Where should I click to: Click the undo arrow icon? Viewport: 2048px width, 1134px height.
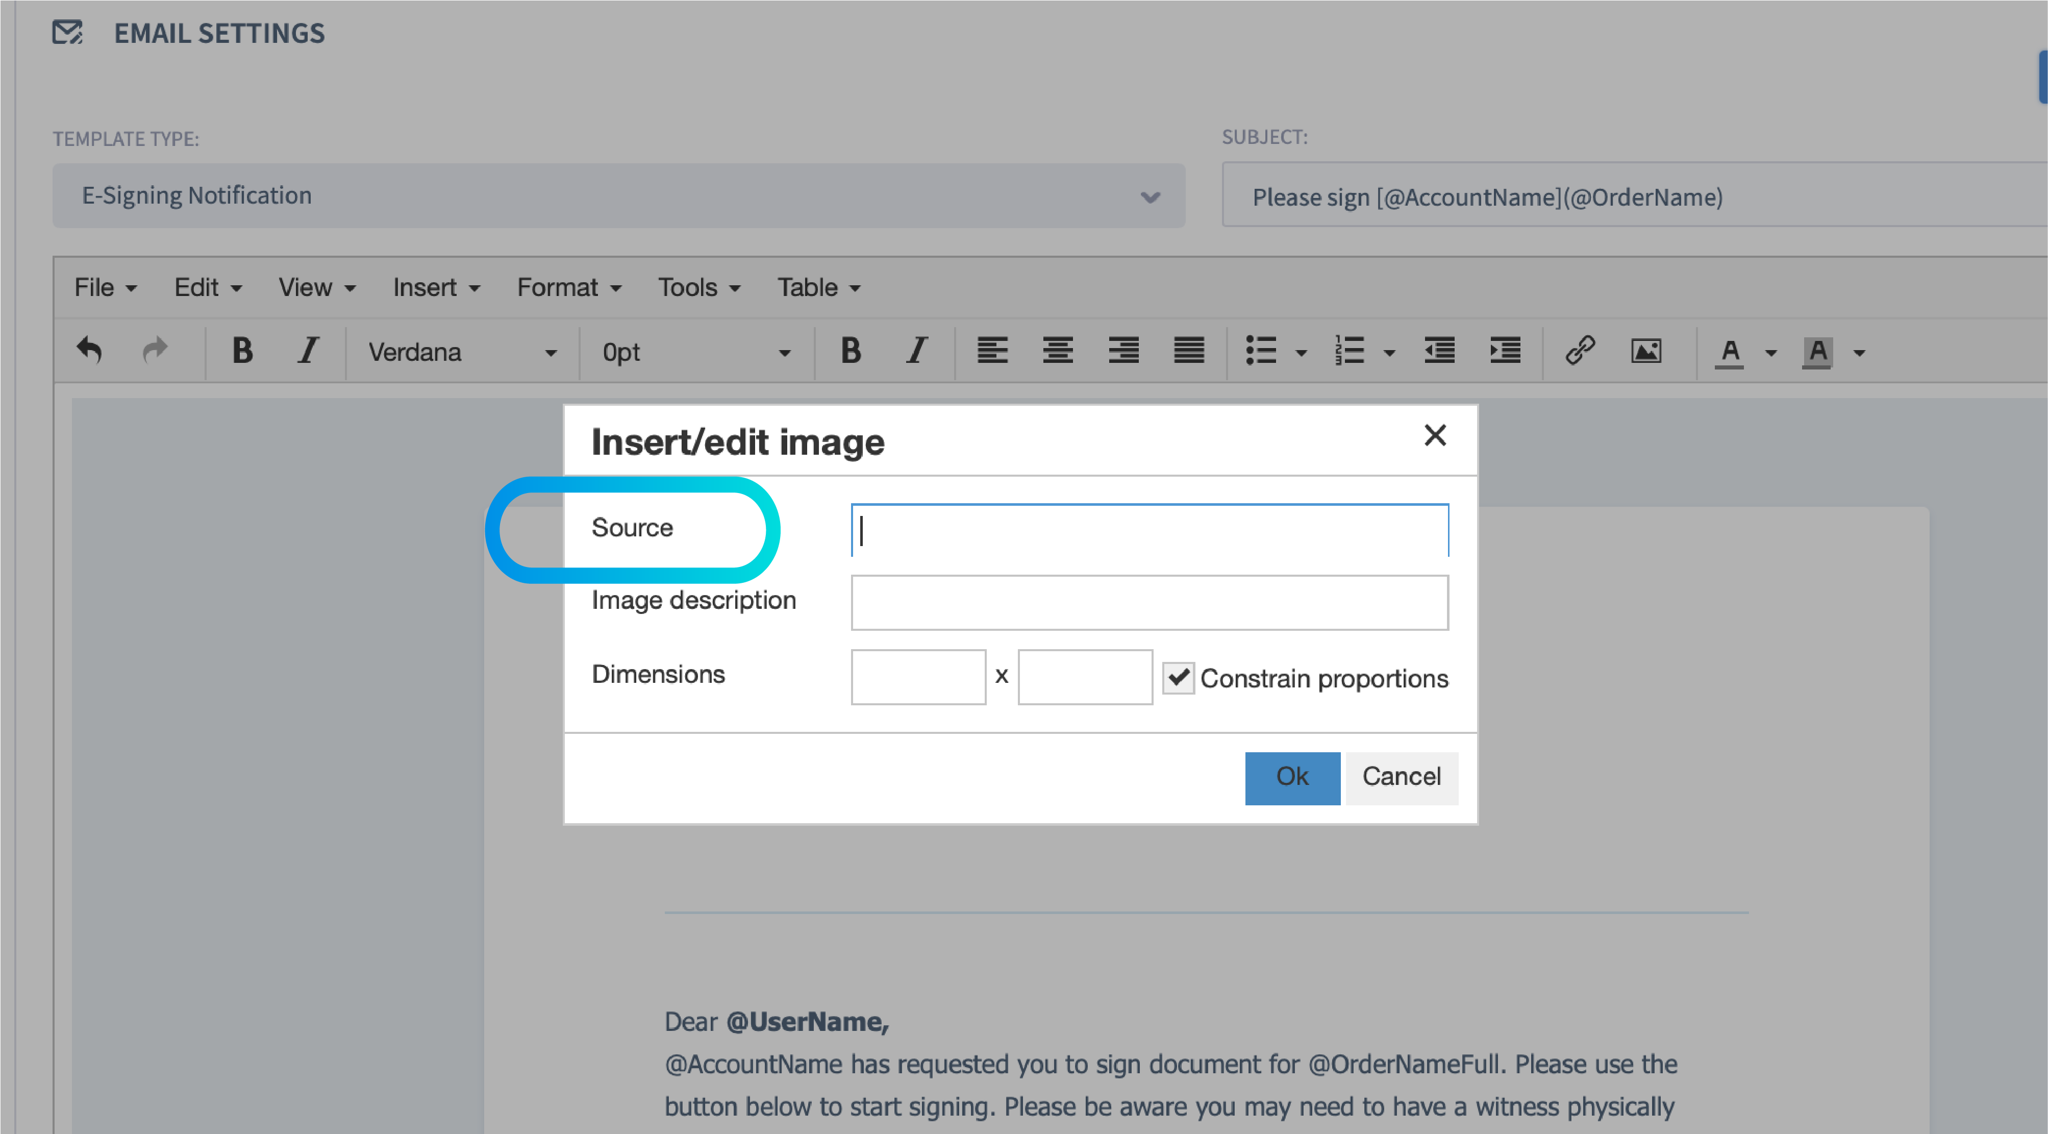tap(89, 351)
